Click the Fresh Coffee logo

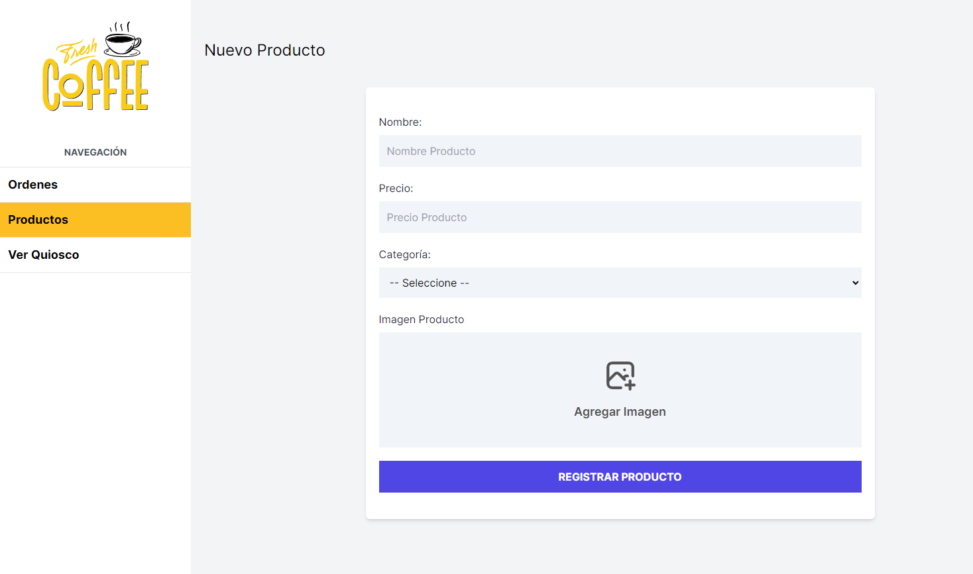click(95, 66)
